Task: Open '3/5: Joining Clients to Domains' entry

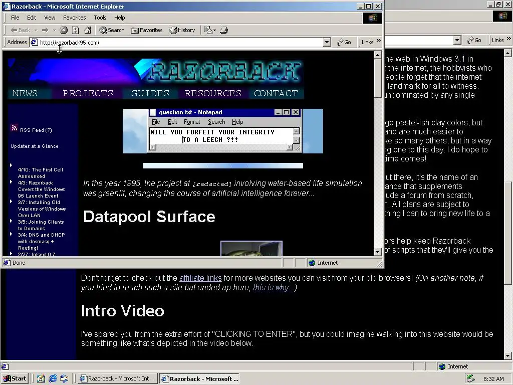Action: tap(41, 225)
